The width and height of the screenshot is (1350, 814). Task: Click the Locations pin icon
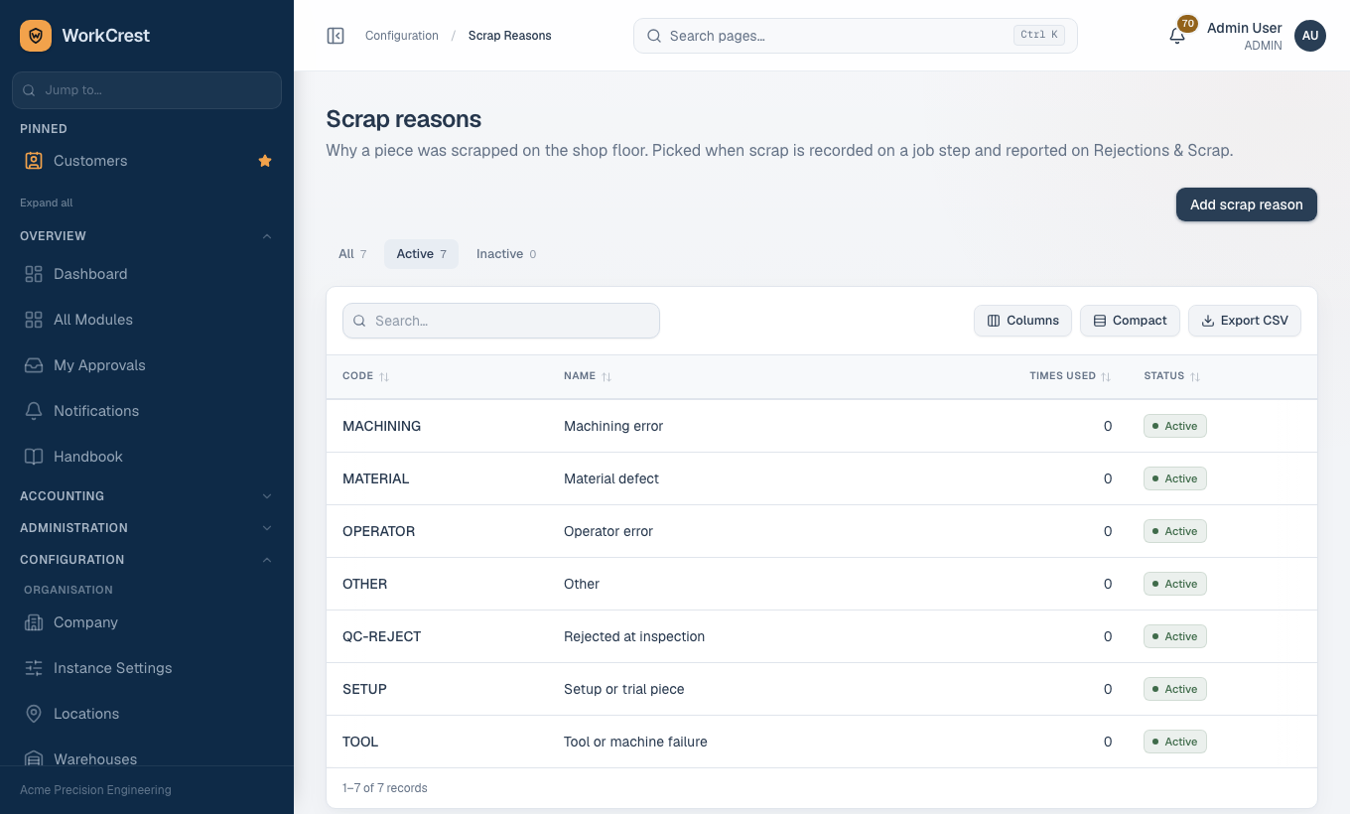click(34, 714)
